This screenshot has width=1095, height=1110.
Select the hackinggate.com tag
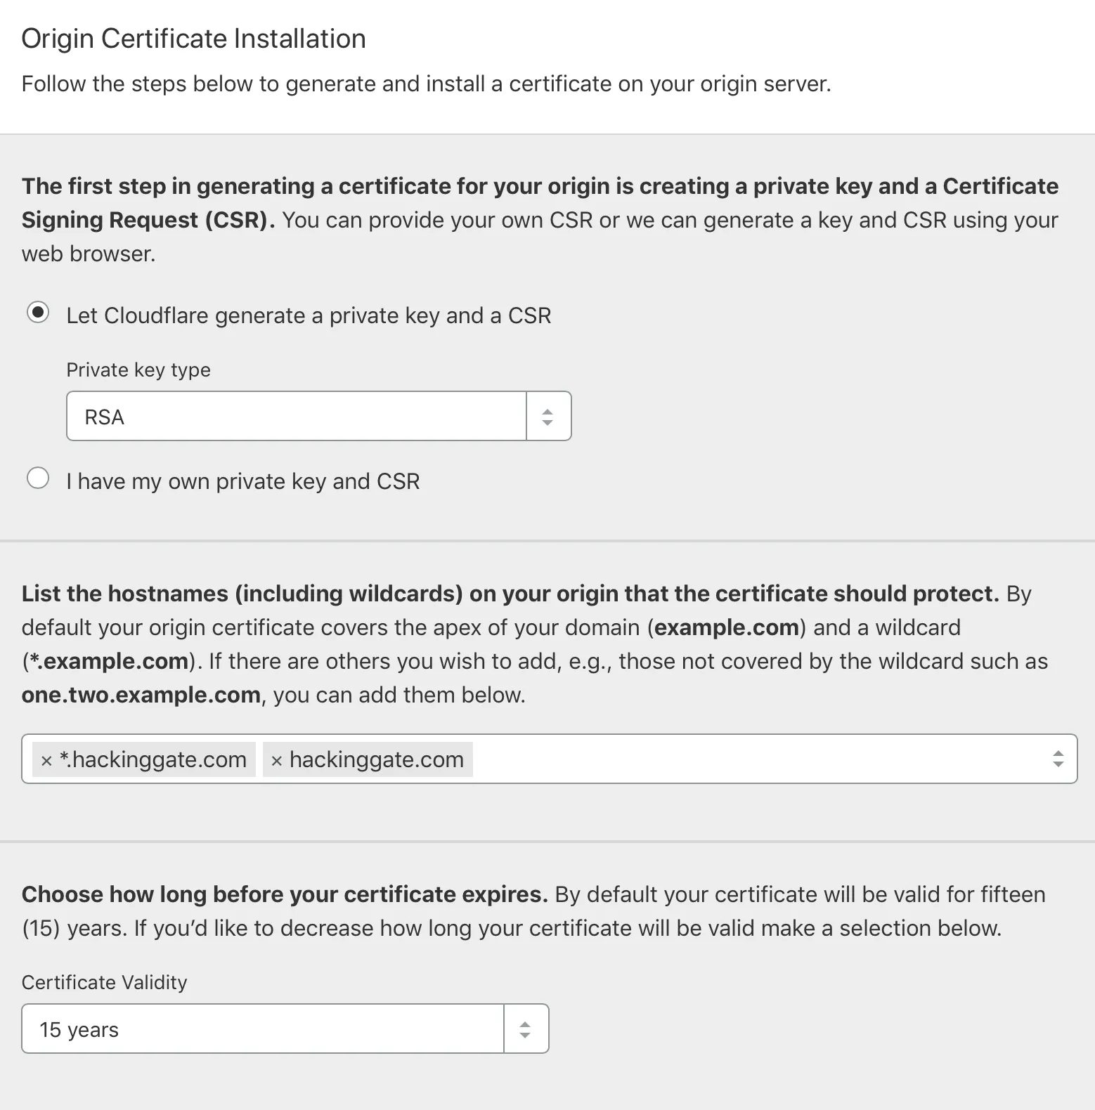(377, 759)
